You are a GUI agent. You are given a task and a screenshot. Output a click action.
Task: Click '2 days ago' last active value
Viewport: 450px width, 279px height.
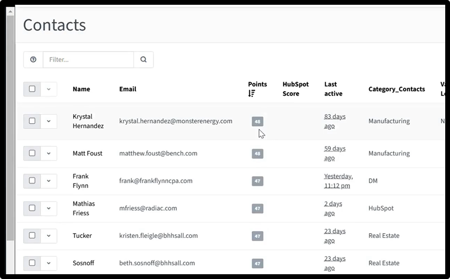point(333,208)
